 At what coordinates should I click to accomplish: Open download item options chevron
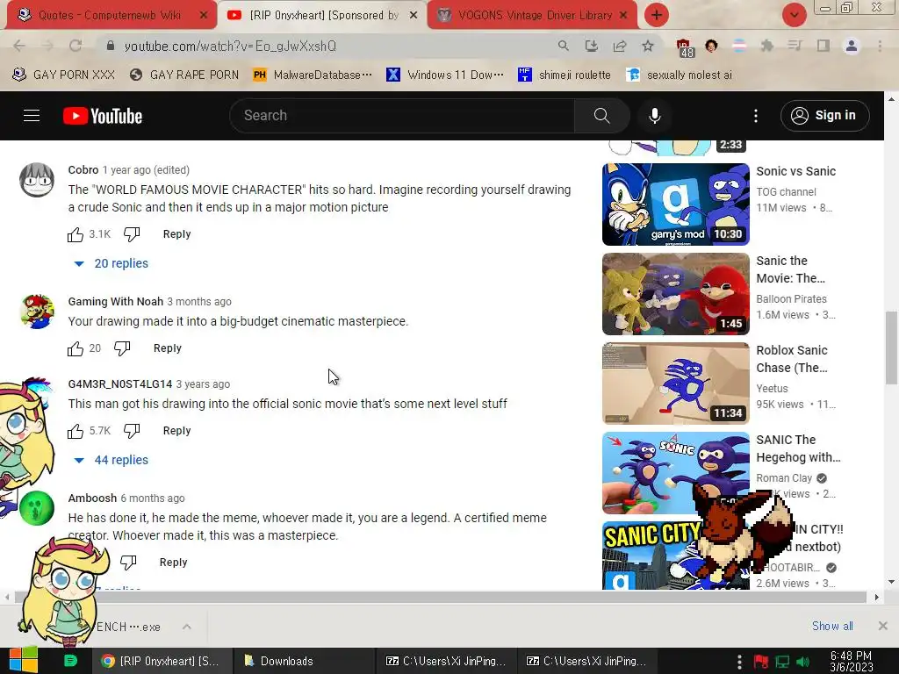(x=187, y=627)
